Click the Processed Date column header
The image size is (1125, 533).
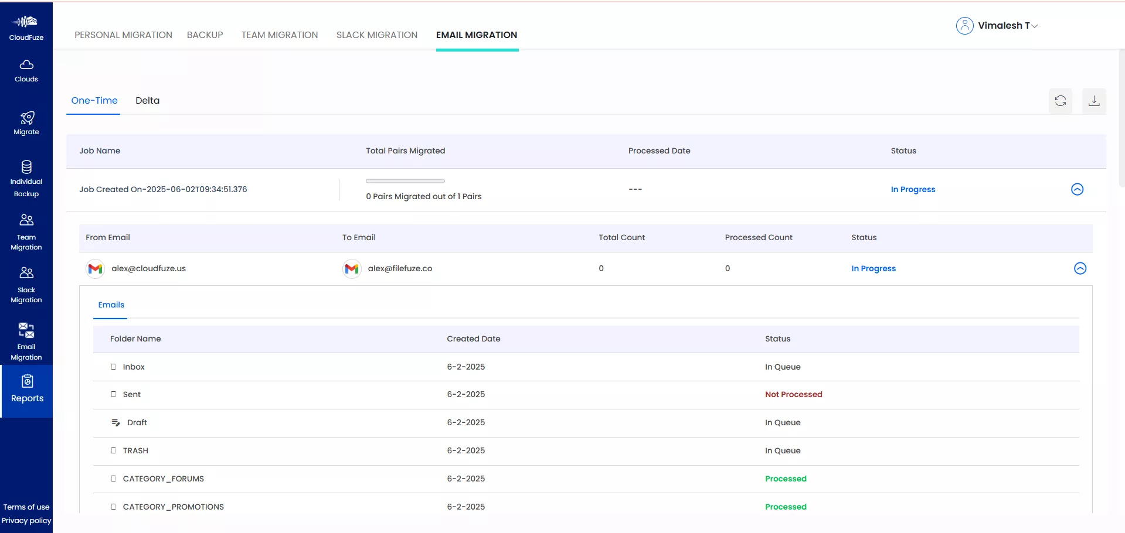click(659, 151)
